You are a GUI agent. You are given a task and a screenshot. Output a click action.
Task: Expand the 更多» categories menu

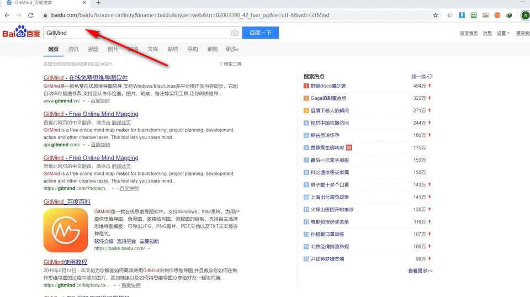click(x=232, y=49)
